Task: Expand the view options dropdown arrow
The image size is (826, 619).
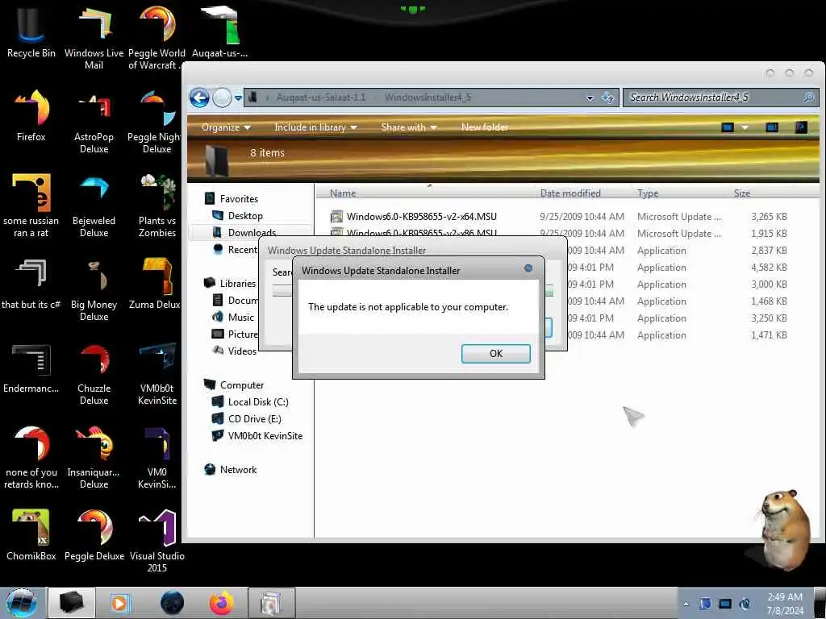Action: (745, 127)
